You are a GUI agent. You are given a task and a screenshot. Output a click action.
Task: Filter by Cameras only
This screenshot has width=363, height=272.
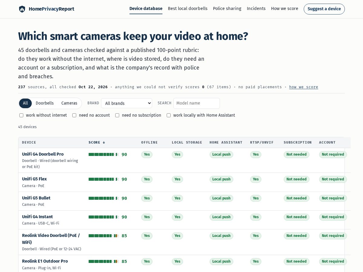(69, 103)
